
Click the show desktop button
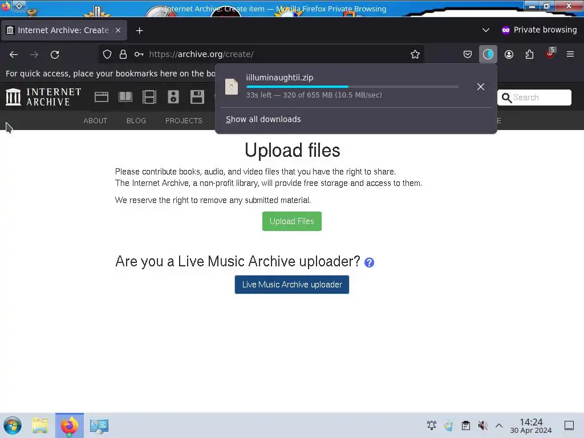tap(569, 425)
